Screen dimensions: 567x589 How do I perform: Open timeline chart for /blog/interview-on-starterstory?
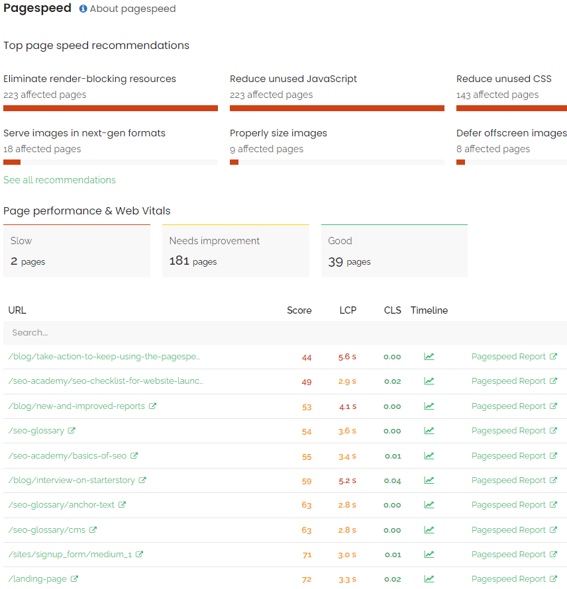pos(429,480)
